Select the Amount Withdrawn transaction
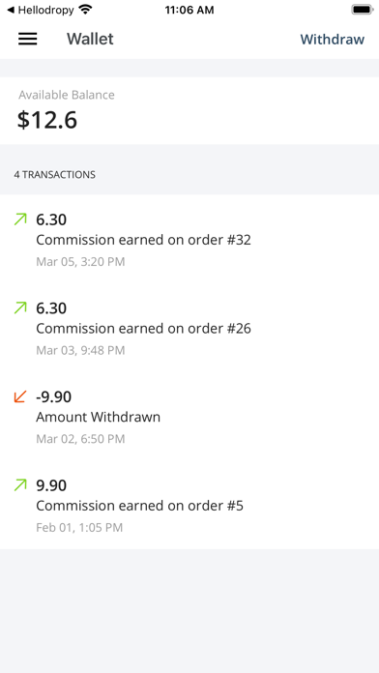The image size is (379, 673). click(189, 417)
